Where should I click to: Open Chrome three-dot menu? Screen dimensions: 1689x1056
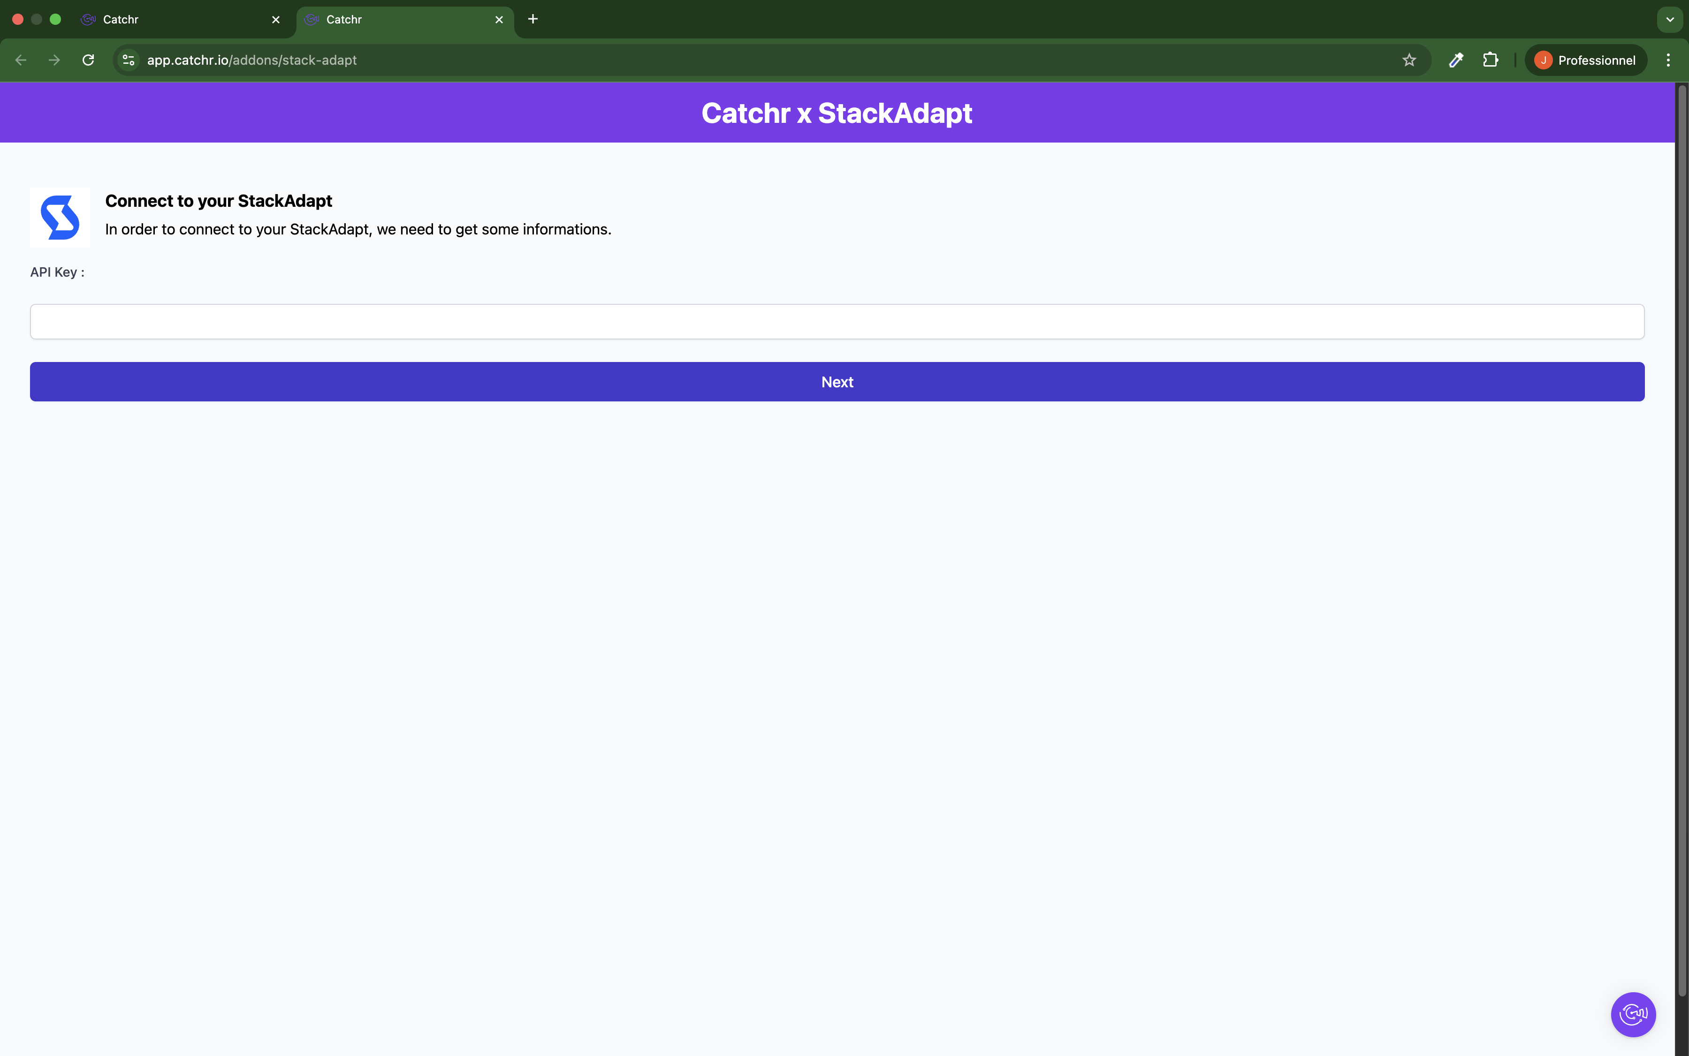click(x=1667, y=60)
